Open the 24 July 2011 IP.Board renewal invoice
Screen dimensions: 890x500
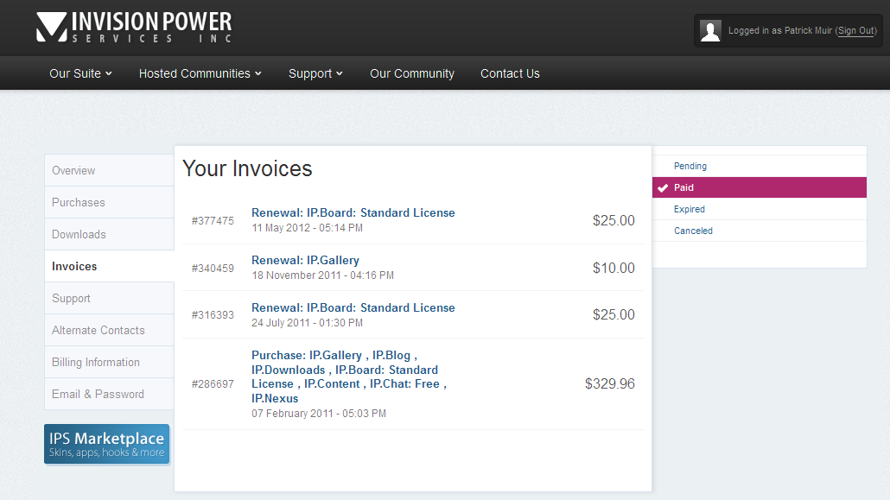[353, 307]
